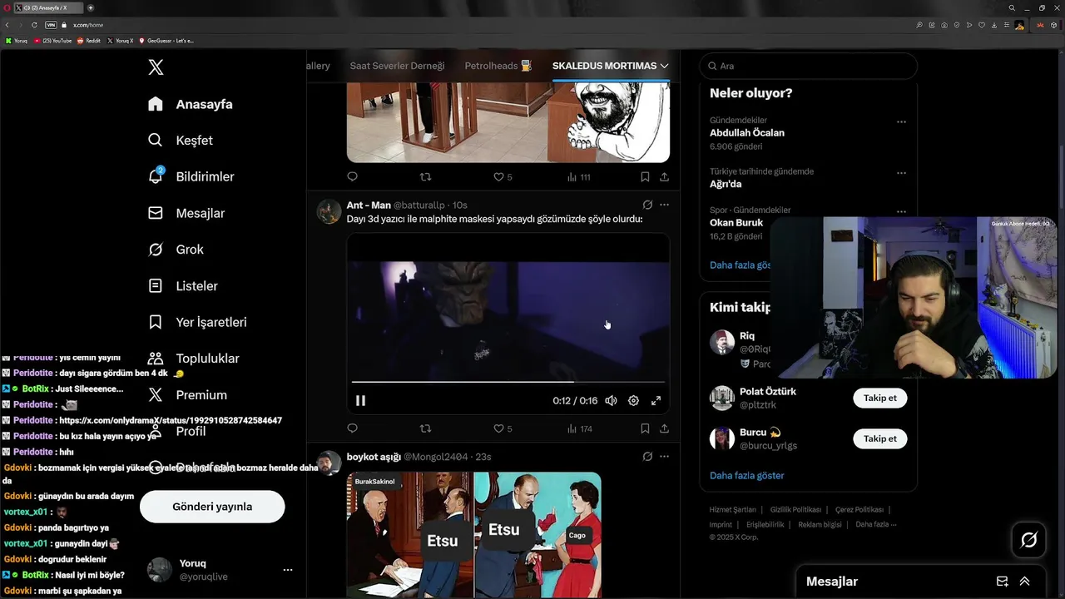Screen dimensions: 1065x599
Task: Open YouTube bookmark in bookmarks bar
Action: click(x=52, y=40)
